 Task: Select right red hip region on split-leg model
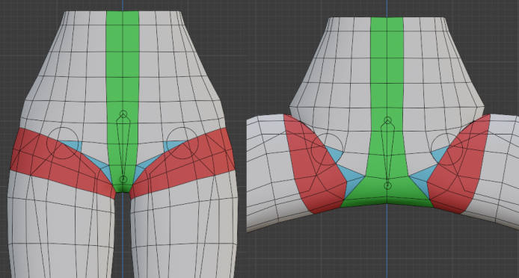(x=458, y=165)
